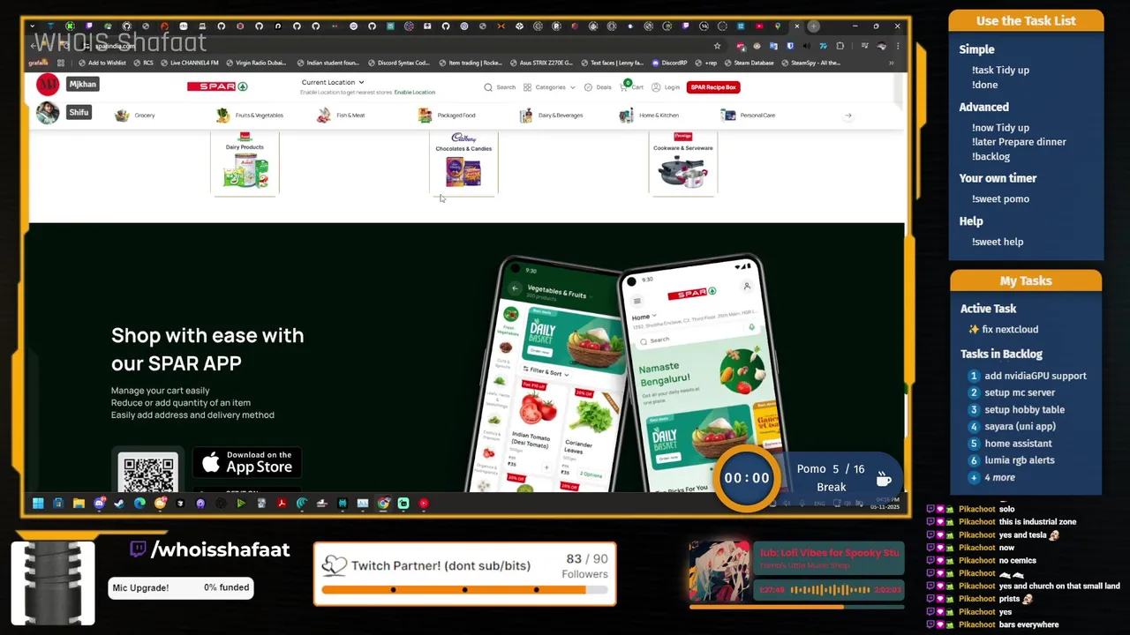Viewport: 1130px width, 635px height.
Task: Open a new browser tab
Action: pyautogui.click(x=813, y=26)
